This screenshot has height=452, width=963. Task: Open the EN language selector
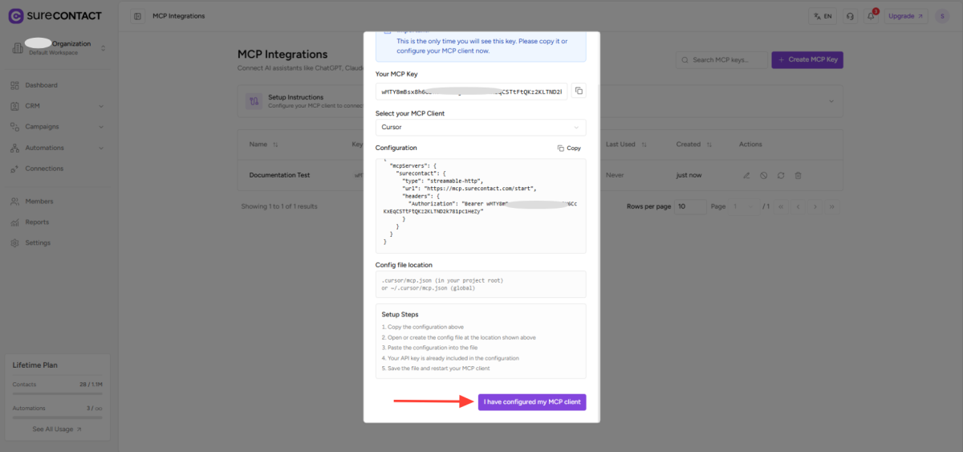[x=822, y=16]
